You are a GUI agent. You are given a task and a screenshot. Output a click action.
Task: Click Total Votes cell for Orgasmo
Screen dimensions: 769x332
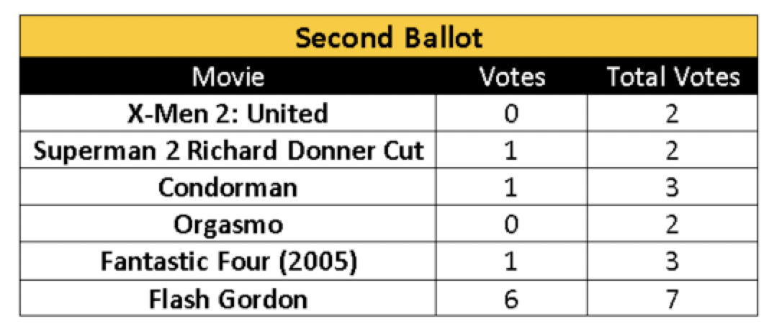point(673,224)
